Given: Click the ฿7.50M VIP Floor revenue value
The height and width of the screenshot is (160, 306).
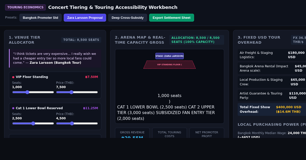Looking at the screenshot, I should click(x=92, y=77).
